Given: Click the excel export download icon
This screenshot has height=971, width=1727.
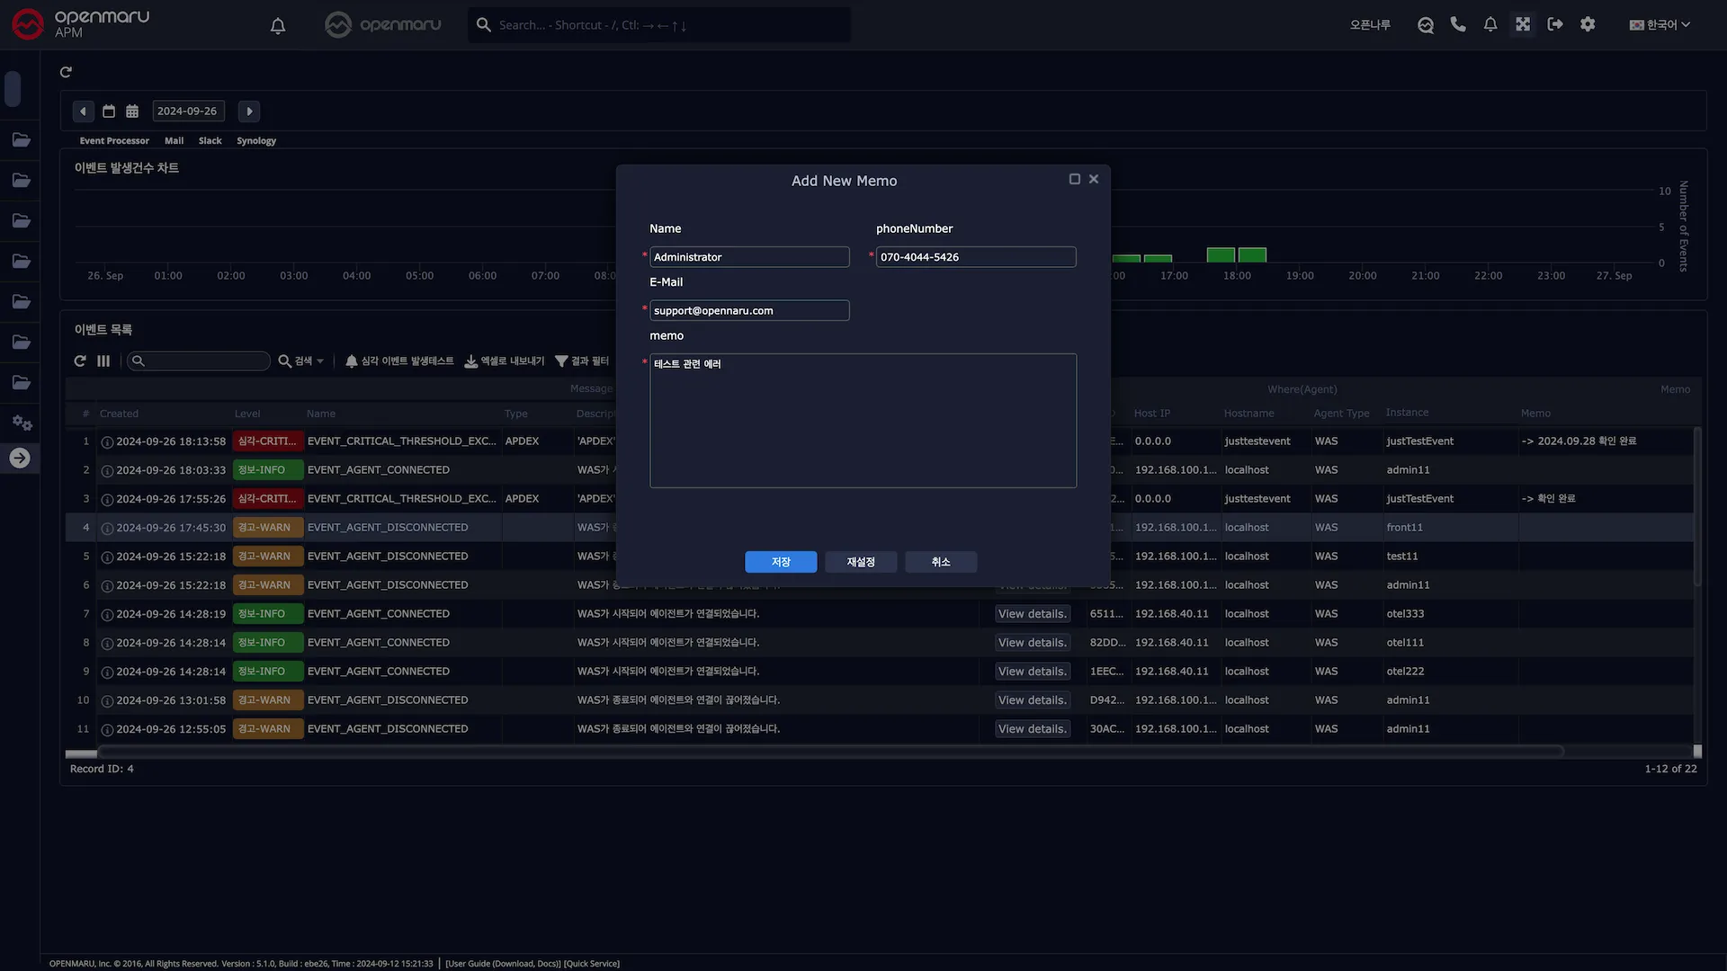Looking at the screenshot, I should (471, 361).
